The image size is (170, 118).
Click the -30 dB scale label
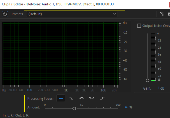tap(125, 51)
